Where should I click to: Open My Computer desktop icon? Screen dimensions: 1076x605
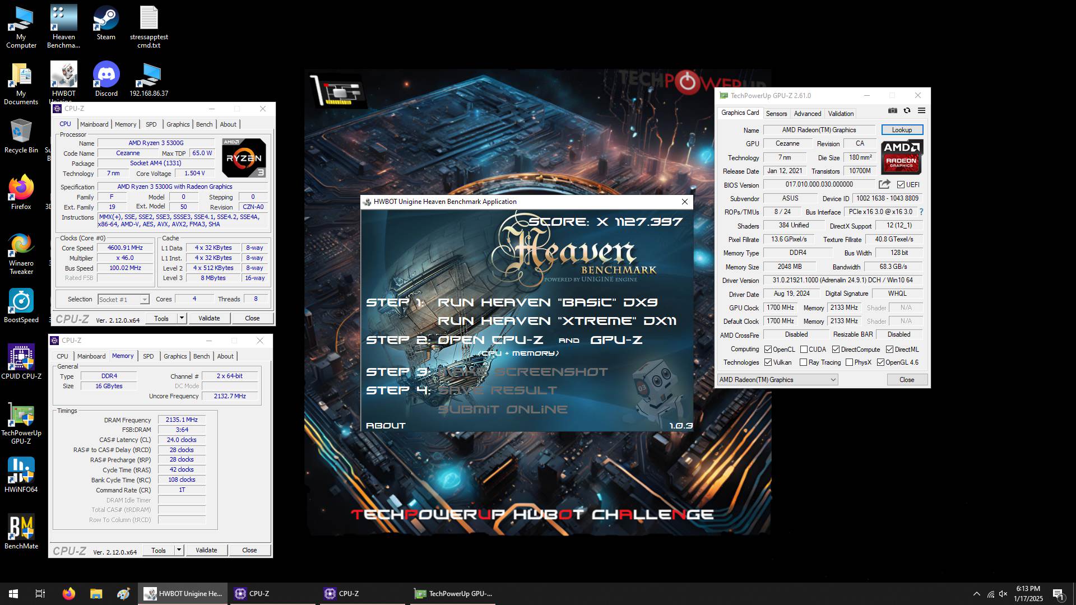21,27
